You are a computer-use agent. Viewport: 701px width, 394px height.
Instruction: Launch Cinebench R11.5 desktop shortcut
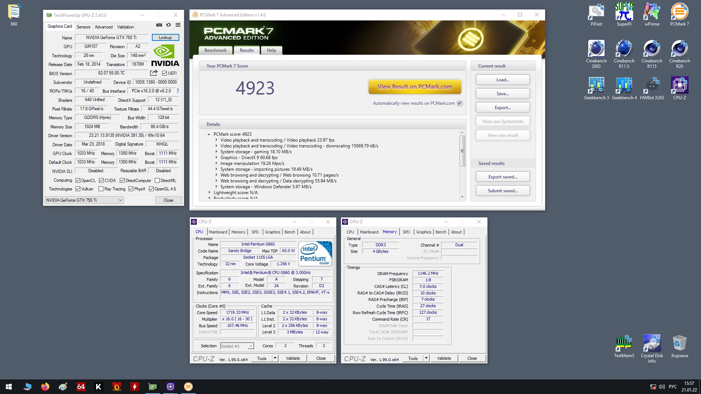pos(624,54)
